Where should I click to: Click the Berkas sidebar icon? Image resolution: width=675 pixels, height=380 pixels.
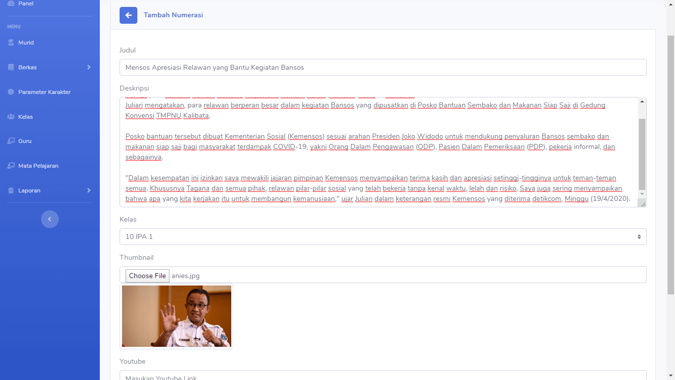(11, 67)
